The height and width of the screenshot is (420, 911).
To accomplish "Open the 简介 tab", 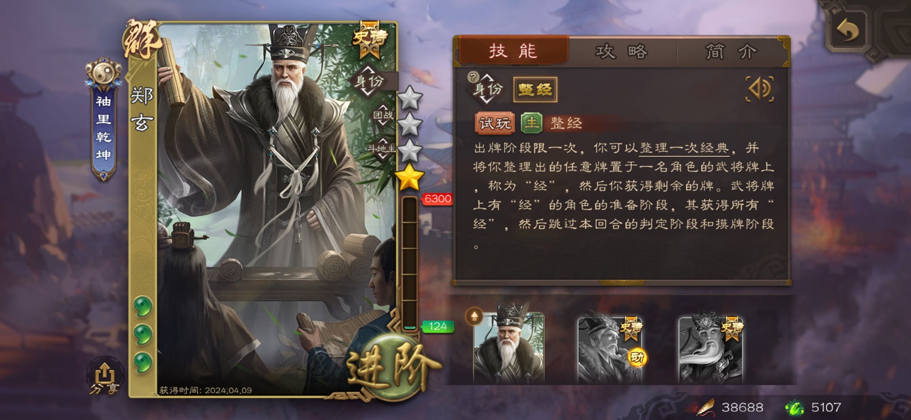I will (x=731, y=52).
